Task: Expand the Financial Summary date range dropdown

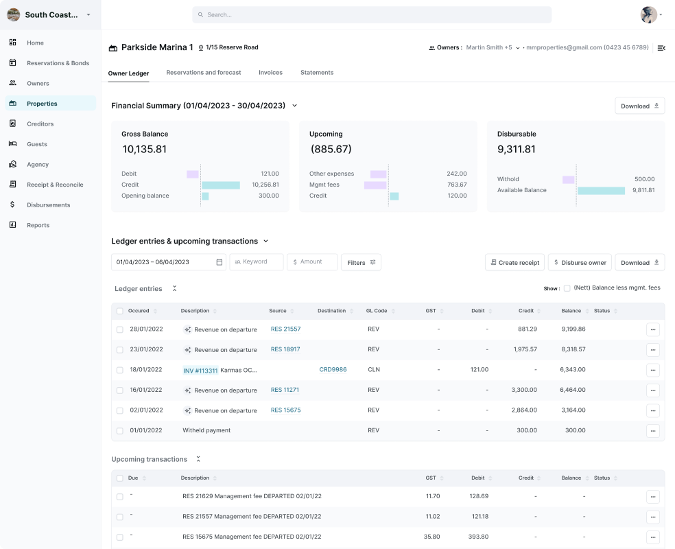Action: click(x=294, y=106)
